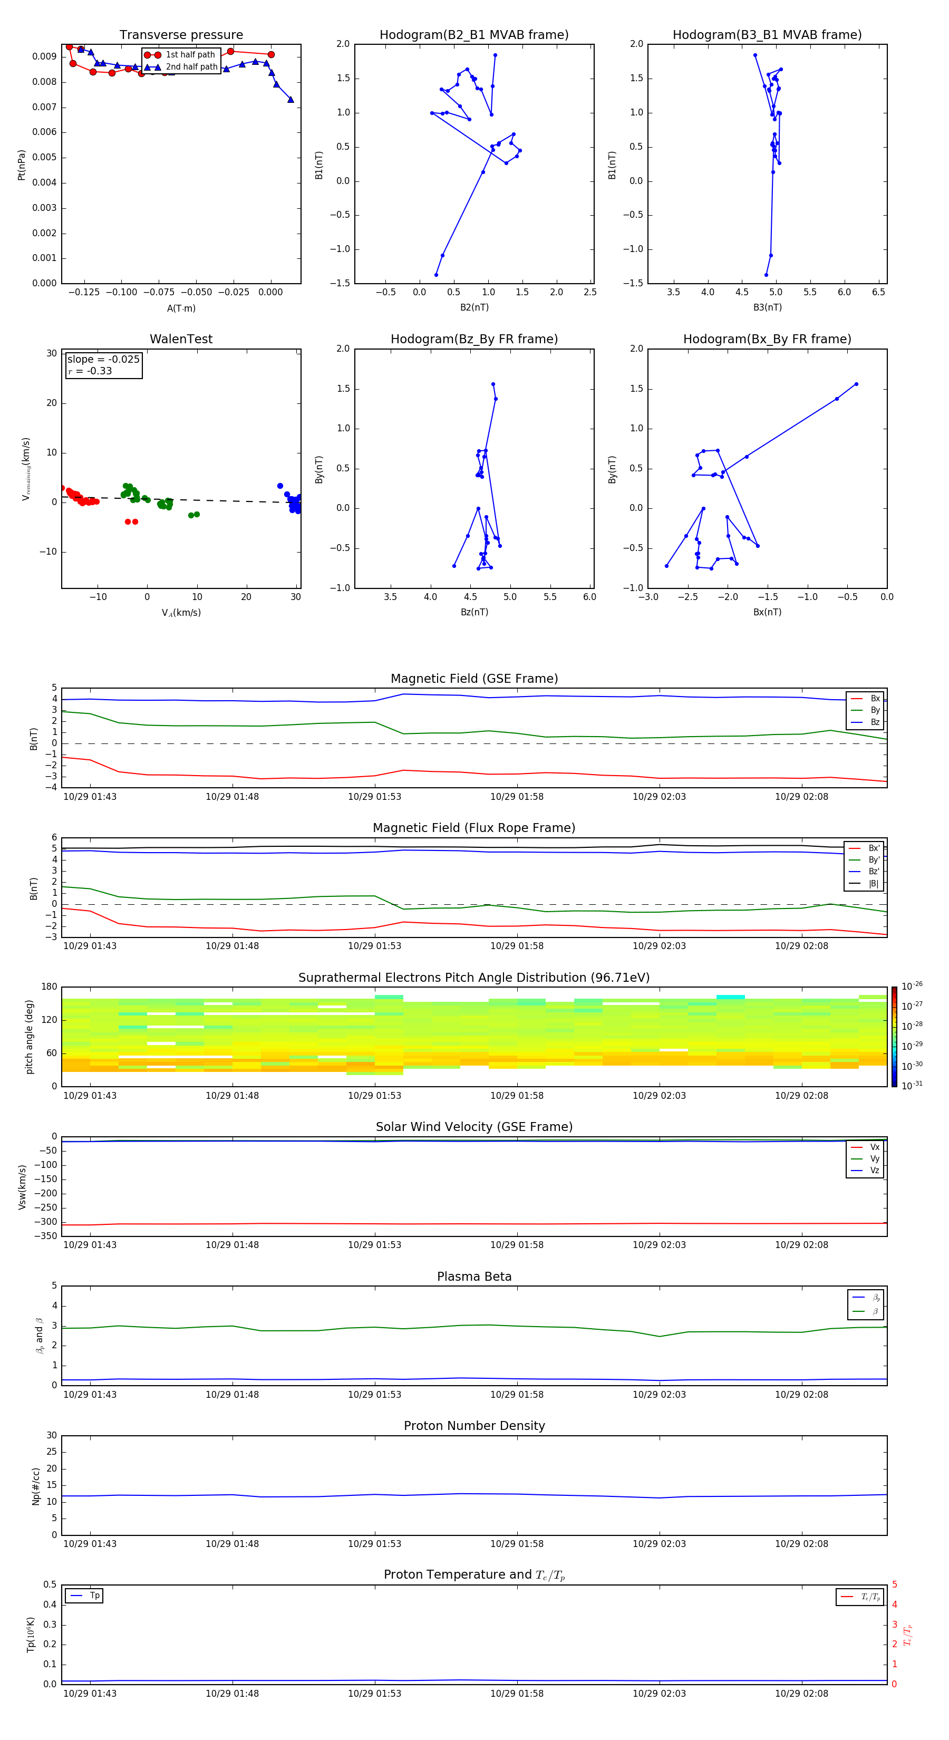Image resolution: width=949 pixels, height=1740 pixels.
Task: Click '10/29 01:58' tick under Solar Wind Velocity
Action: 517,1245
